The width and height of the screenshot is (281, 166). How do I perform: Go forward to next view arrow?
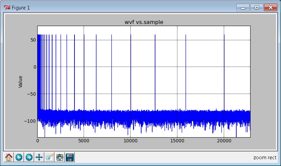29,158
